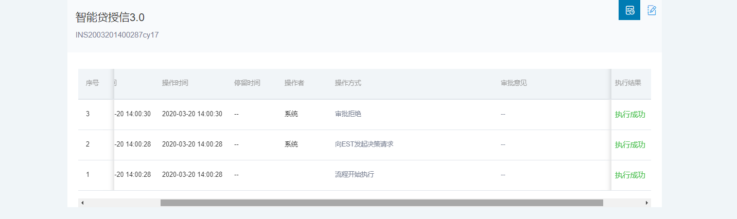Click the 操作方式 column header
Screen dimensions: 737x219
(x=348, y=83)
